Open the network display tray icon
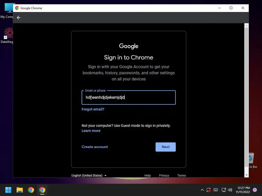The height and width of the screenshot is (196, 262). (224, 190)
